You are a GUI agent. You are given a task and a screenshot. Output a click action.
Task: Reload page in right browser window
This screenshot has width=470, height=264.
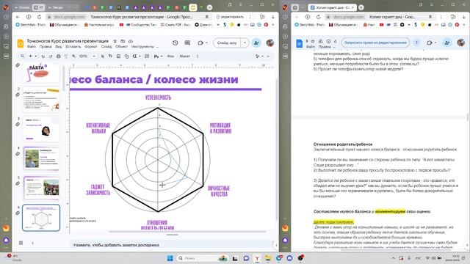(x=318, y=17)
